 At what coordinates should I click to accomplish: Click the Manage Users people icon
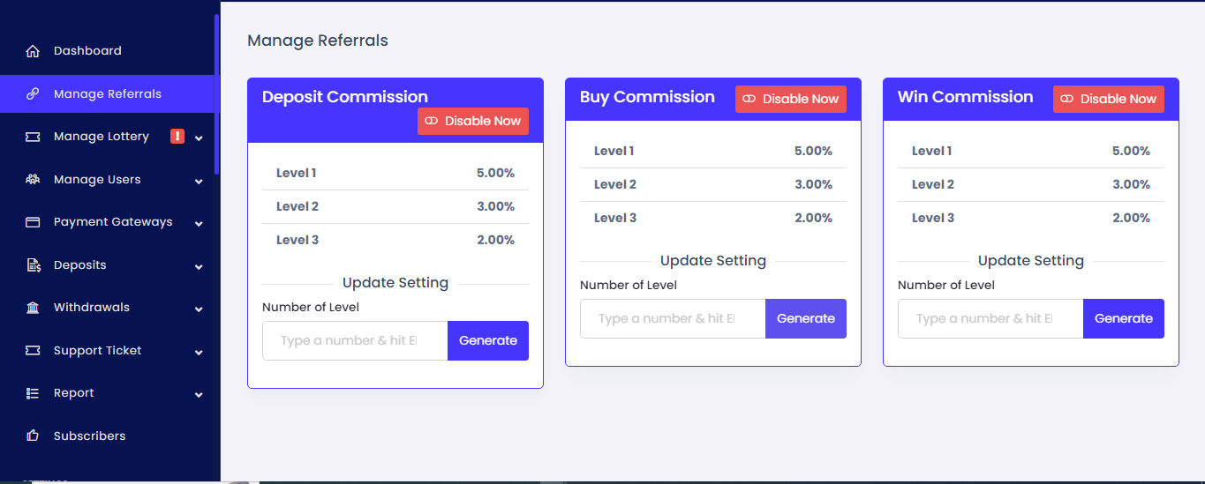(x=33, y=180)
